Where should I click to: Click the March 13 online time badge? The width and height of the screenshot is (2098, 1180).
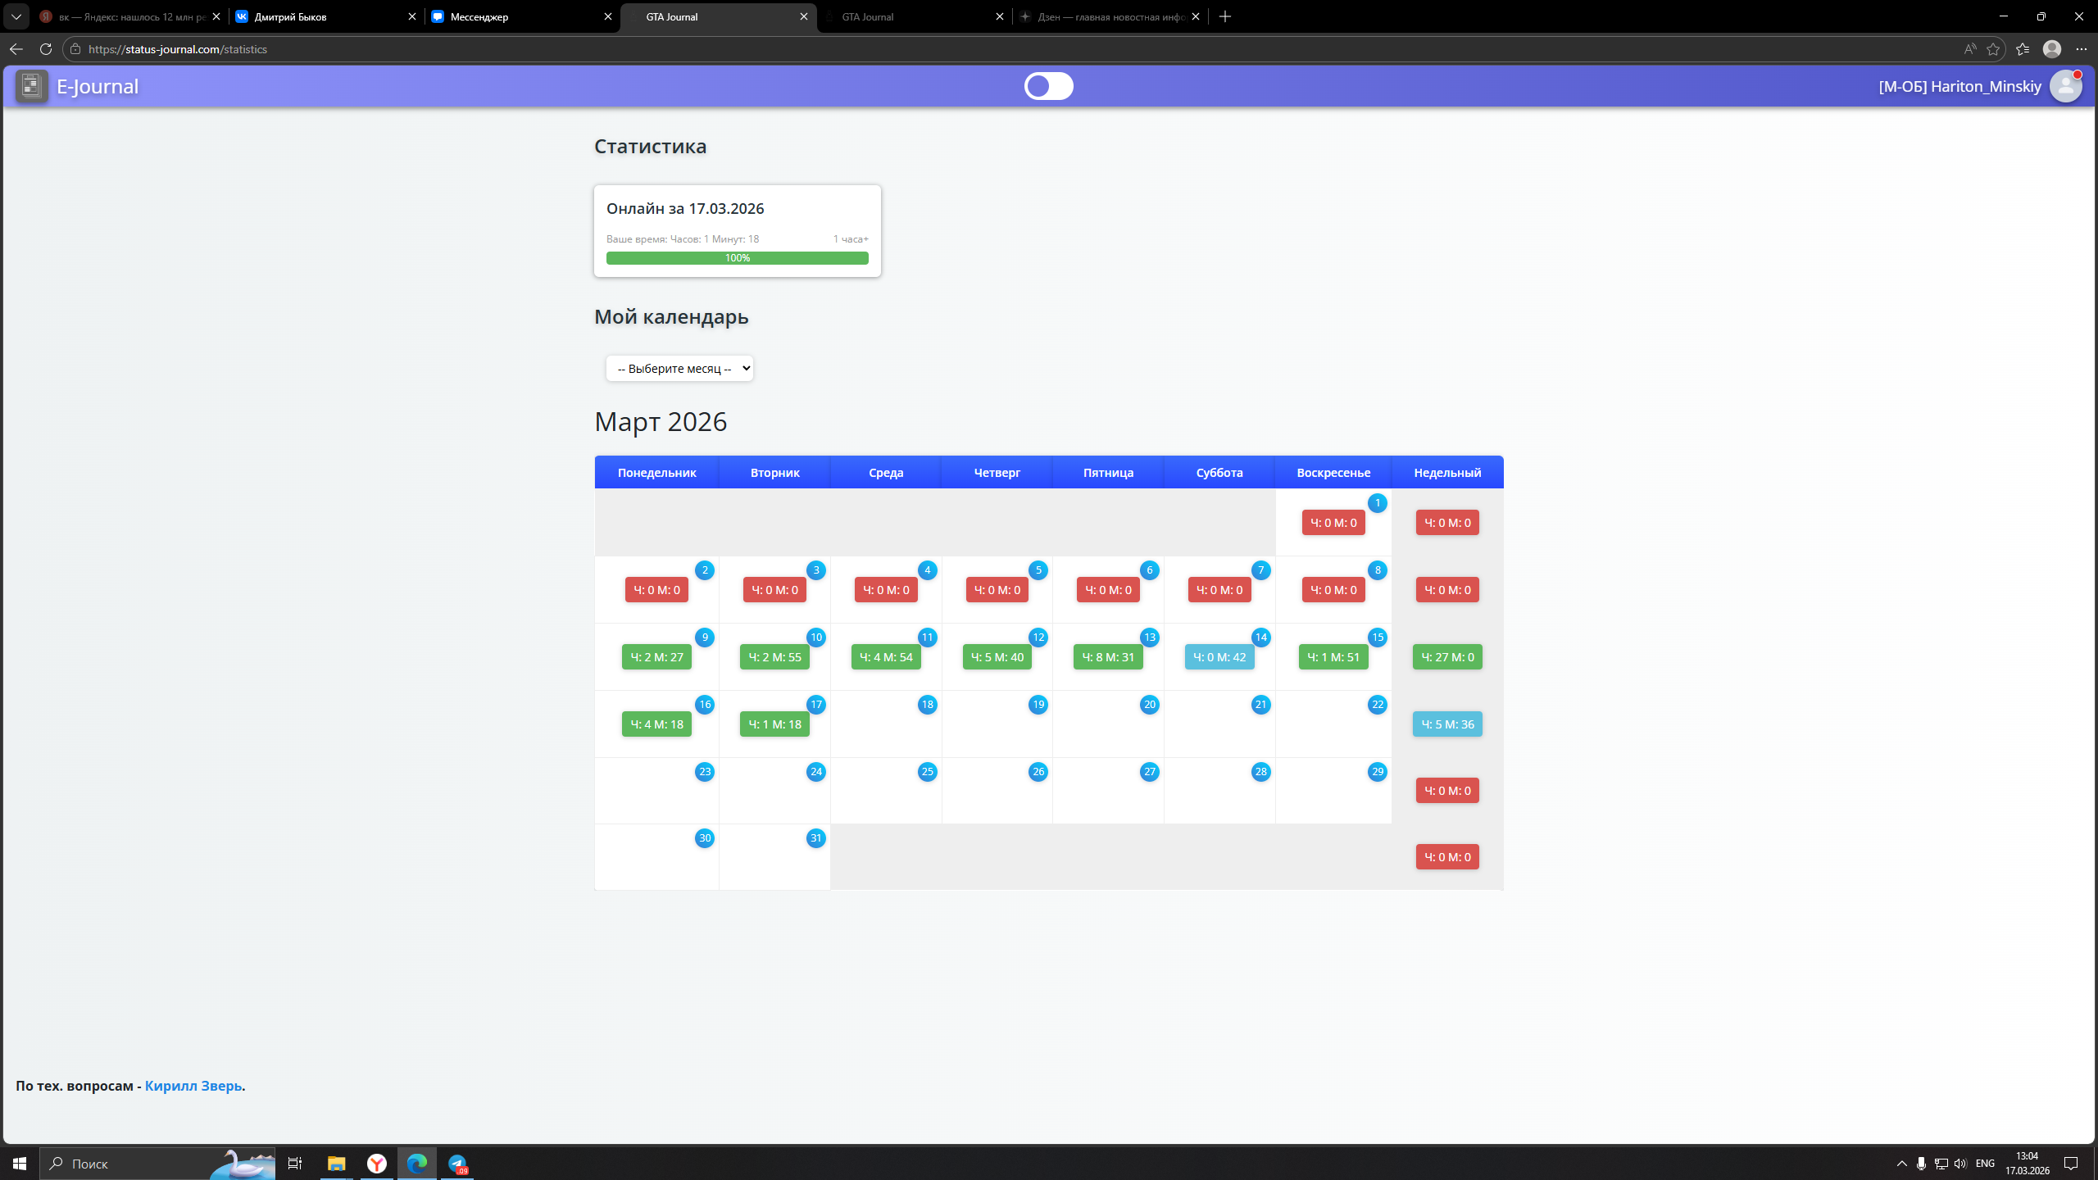coord(1108,657)
